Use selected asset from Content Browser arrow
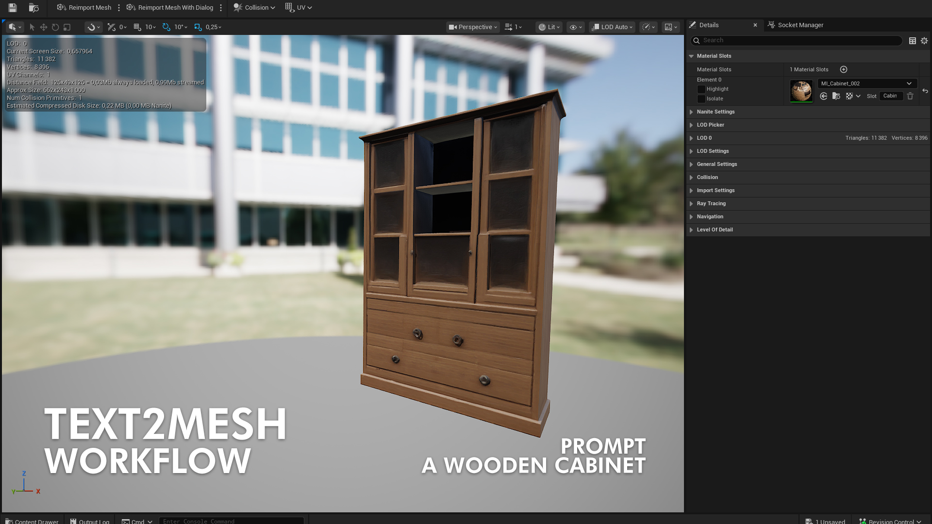Screen dimensions: 932x524 coord(824,96)
